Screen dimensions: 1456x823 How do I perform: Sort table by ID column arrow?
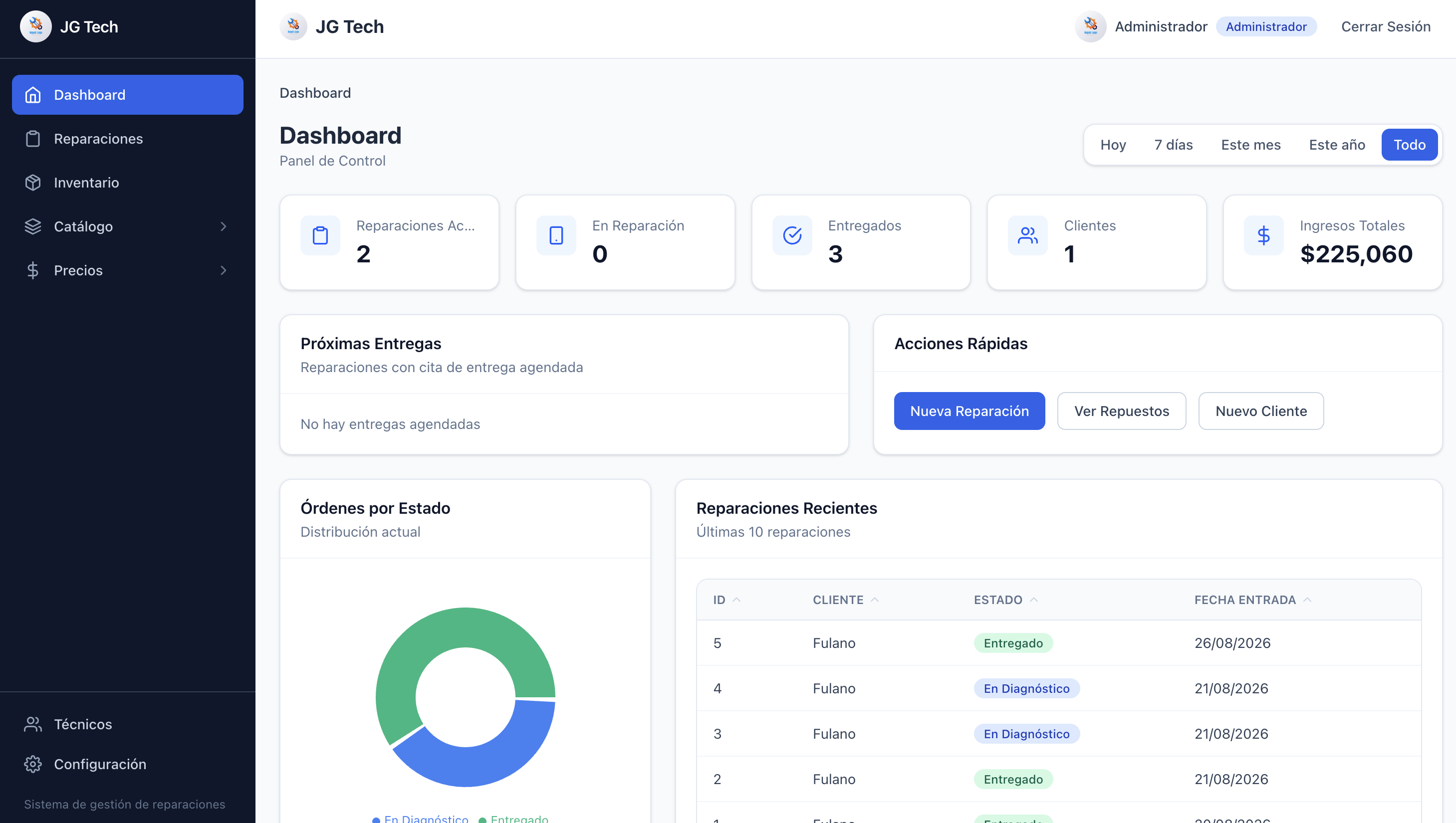(736, 600)
